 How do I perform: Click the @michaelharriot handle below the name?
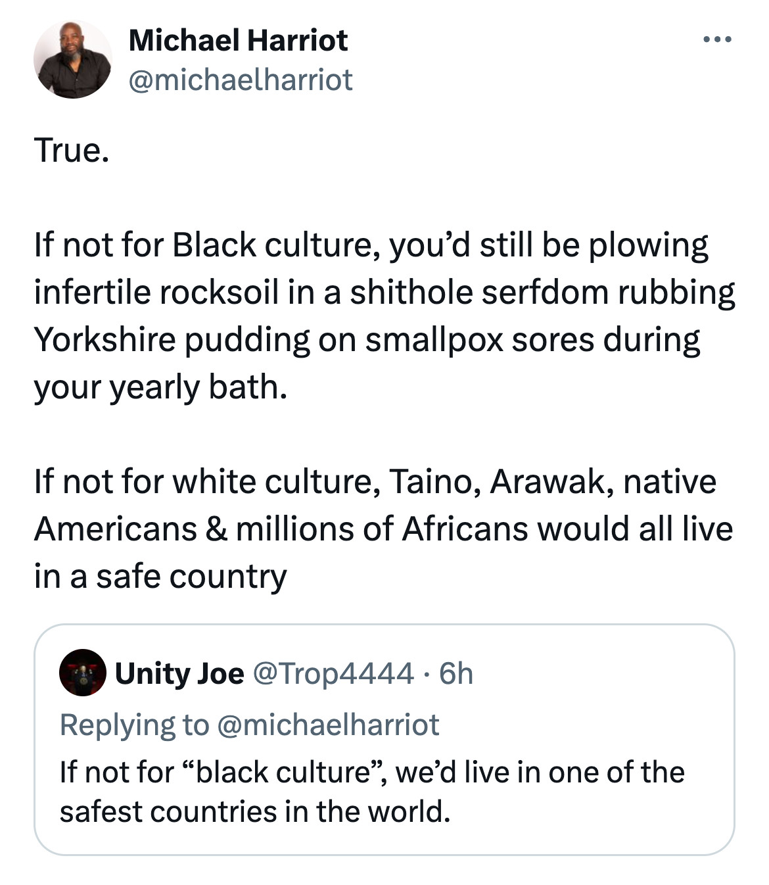click(x=241, y=80)
